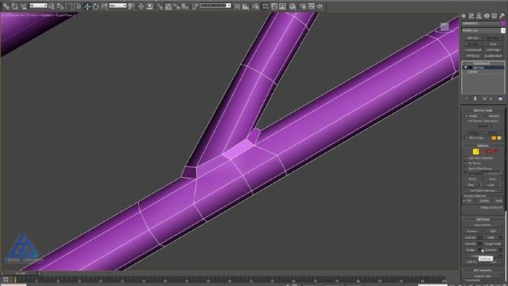Toggle the Spinner Snap icon
The width and height of the screenshot is (508, 286).
pyautogui.click(x=185, y=6)
